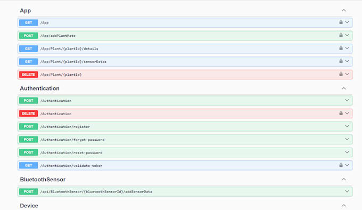Collapse the App section with its chevron

coord(344,11)
